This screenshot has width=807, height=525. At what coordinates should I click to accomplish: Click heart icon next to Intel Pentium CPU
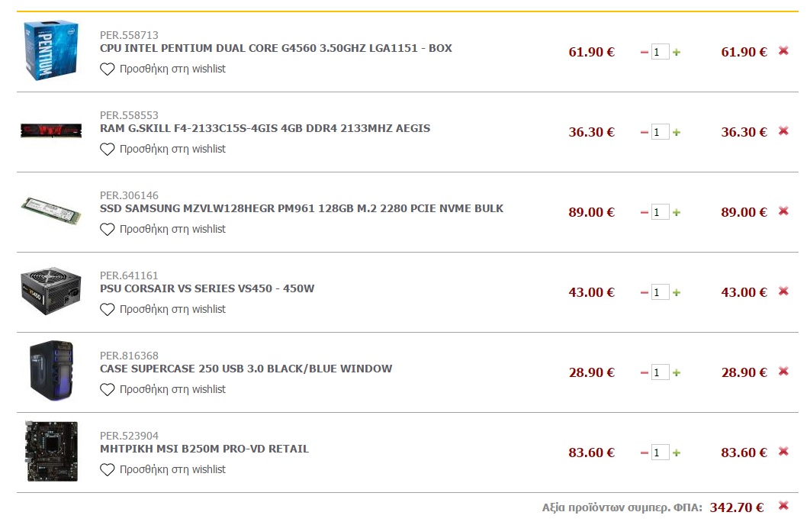click(x=107, y=69)
